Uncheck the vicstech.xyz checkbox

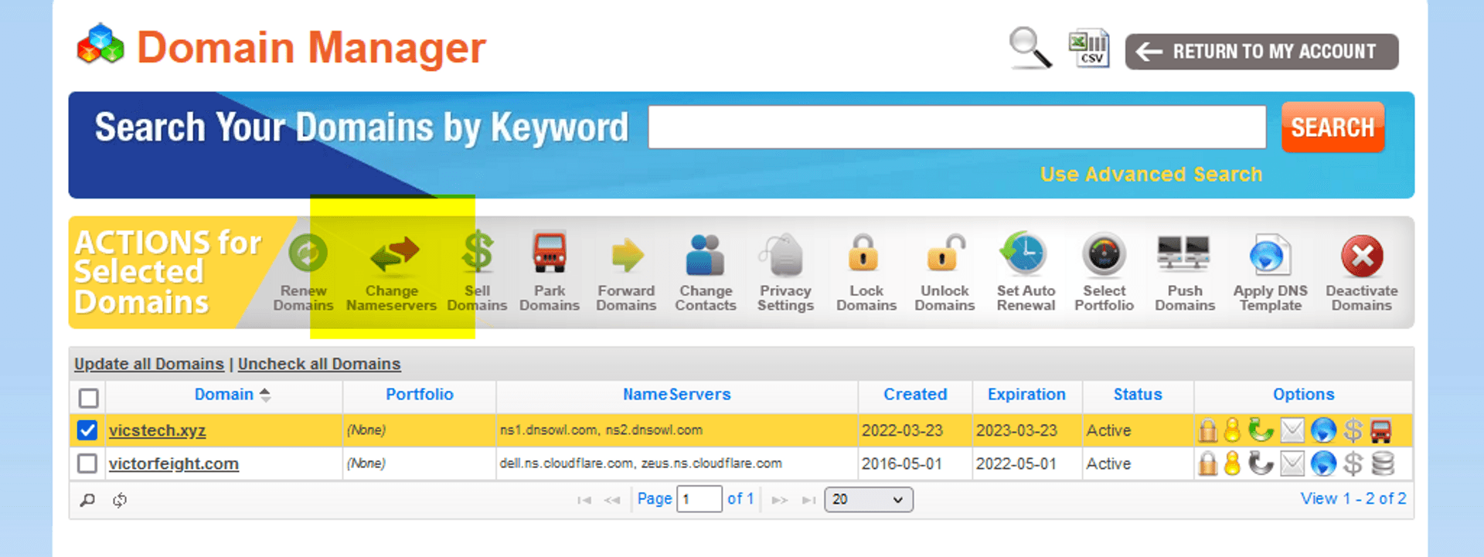coord(87,430)
